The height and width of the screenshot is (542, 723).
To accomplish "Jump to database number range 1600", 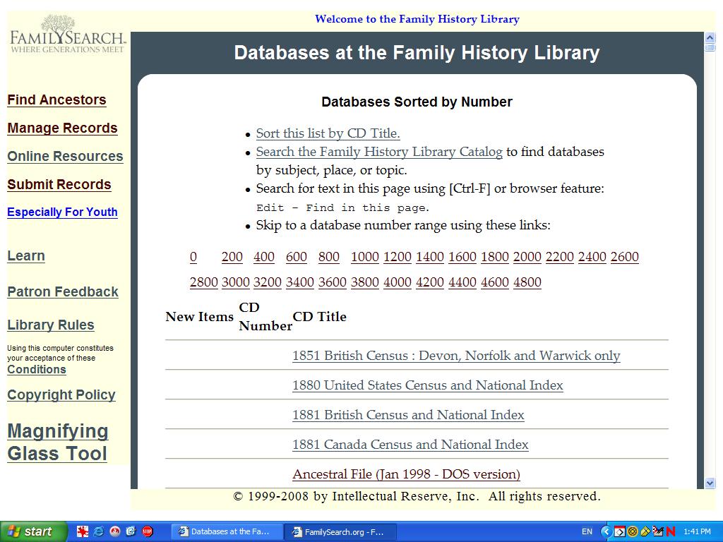I will coord(462,257).
